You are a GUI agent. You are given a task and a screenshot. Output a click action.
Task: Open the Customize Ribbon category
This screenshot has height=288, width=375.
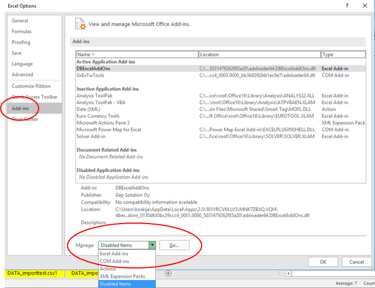[31, 86]
